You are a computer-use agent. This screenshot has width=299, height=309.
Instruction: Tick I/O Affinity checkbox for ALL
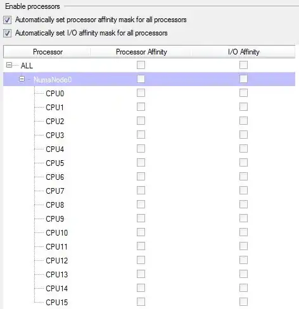click(243, 65)
